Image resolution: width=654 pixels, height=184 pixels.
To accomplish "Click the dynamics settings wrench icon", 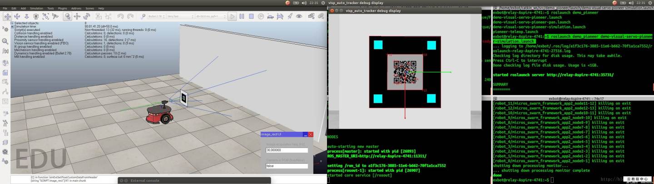I will pyautogui.click(x=143, y=16).
